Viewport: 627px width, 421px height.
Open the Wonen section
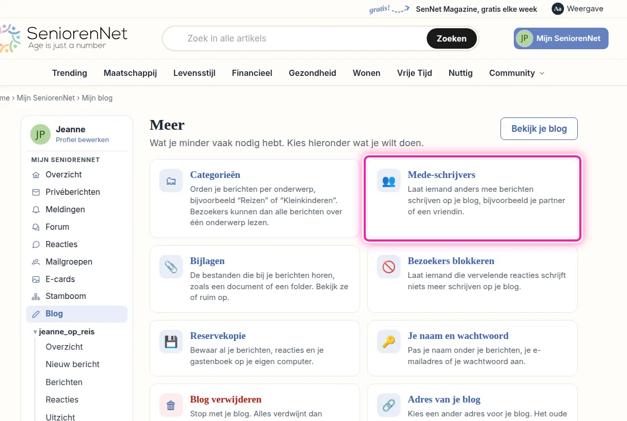(x=367, y=73)
